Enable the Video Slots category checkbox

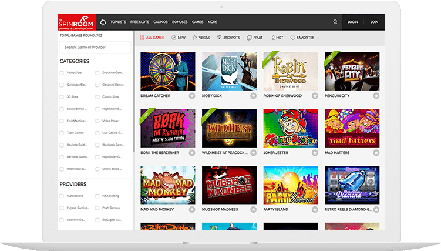point(62,73)
